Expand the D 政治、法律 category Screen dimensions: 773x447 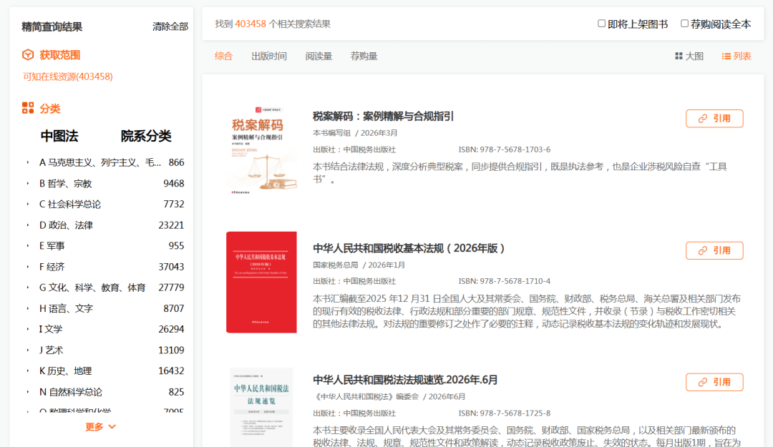tap(28, 225)
